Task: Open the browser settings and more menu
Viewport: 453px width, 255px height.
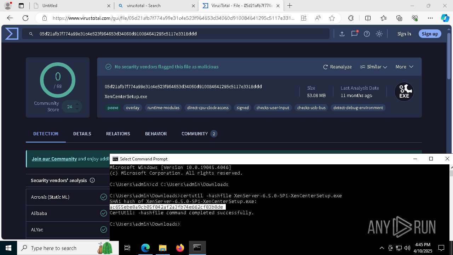Action: 430,18
